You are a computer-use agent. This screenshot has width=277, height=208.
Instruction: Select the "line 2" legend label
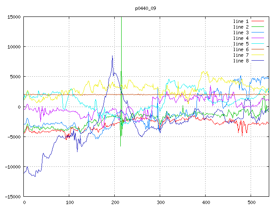[241, 27]
